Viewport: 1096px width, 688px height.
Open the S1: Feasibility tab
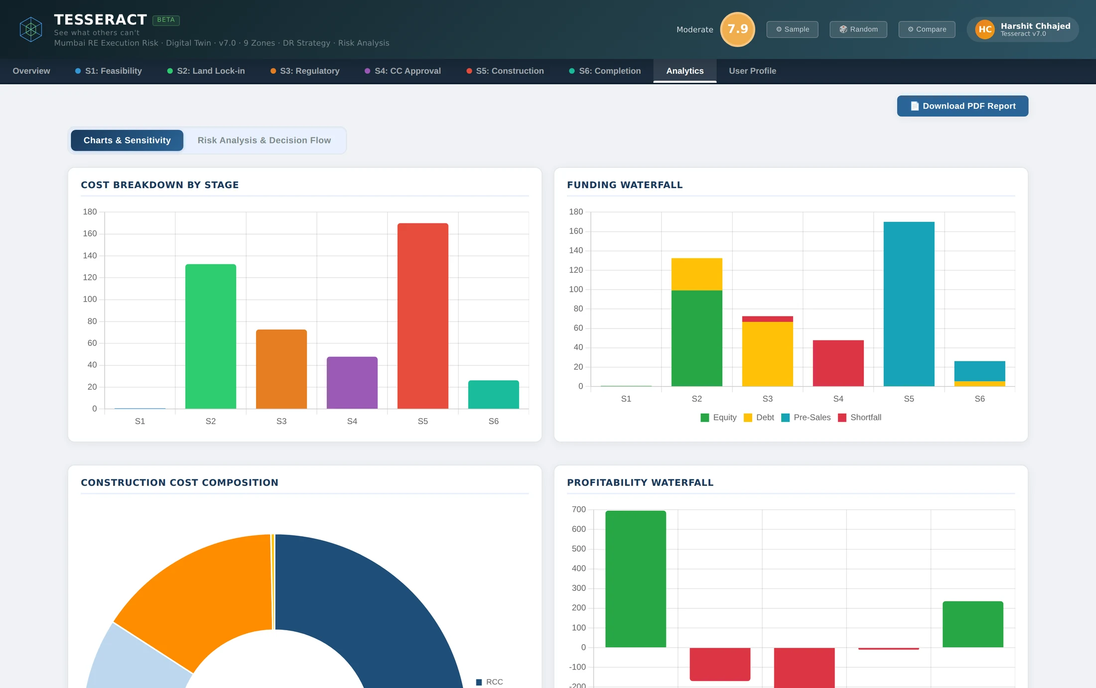[x=109, y=71]
